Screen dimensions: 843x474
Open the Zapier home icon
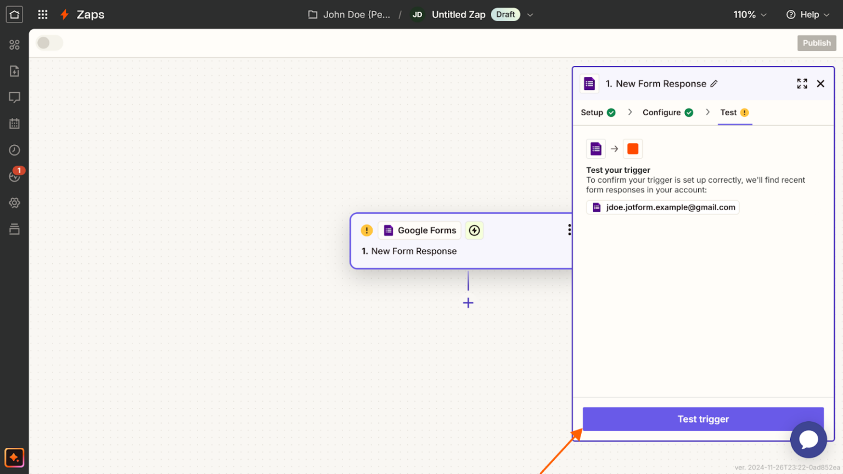14,14
